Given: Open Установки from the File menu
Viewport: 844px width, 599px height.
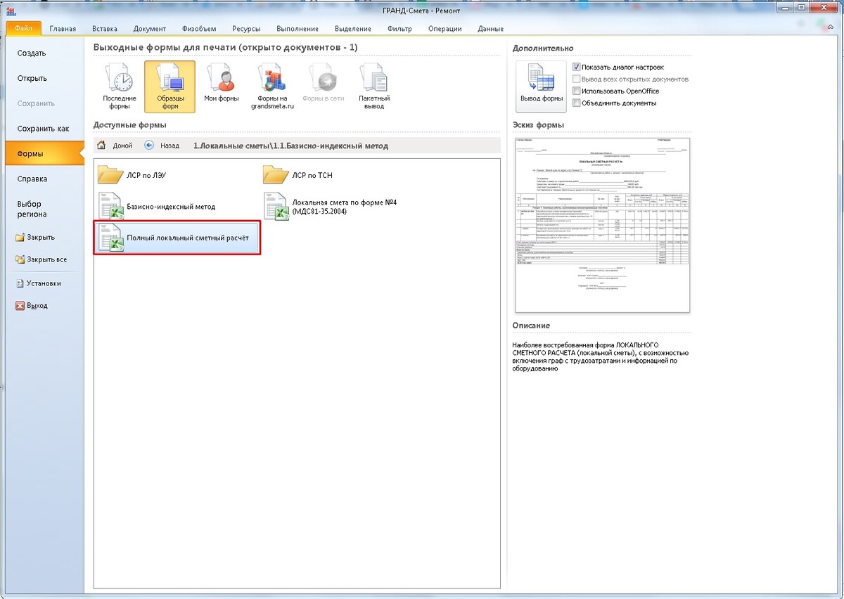Looking at the screenshot, I should 45,283.
